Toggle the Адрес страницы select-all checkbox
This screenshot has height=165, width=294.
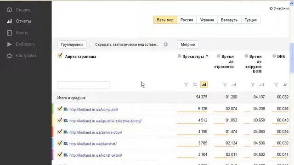click(x=60, y=55)
